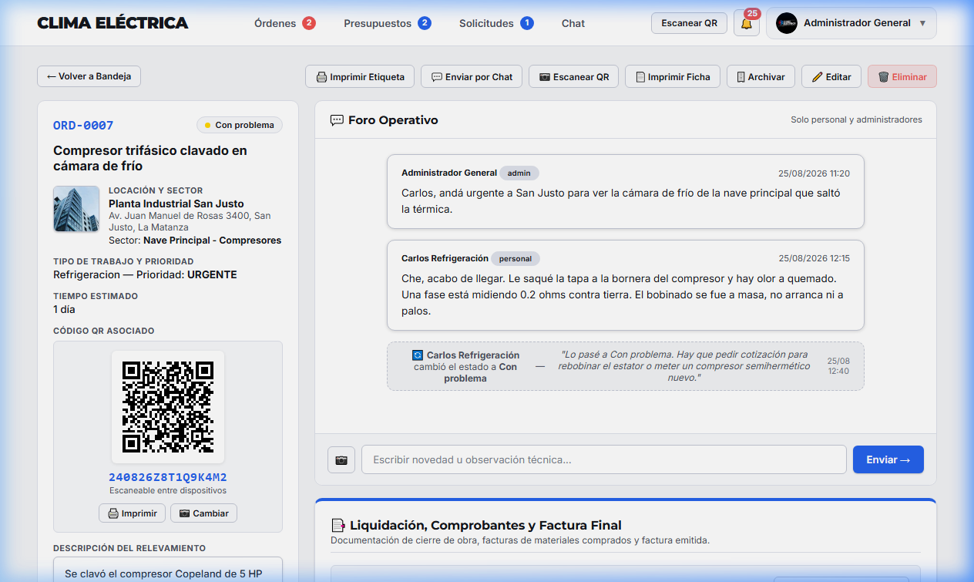
Task: Delete the order with Eliminar
Action: 902,76
